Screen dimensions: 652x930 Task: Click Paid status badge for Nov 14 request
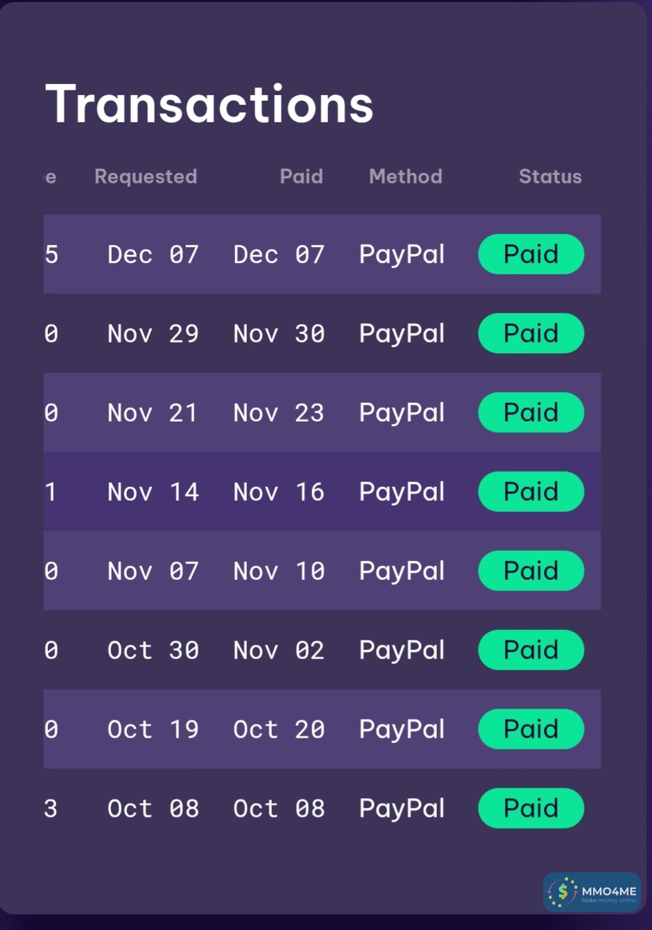click(531, 492)
